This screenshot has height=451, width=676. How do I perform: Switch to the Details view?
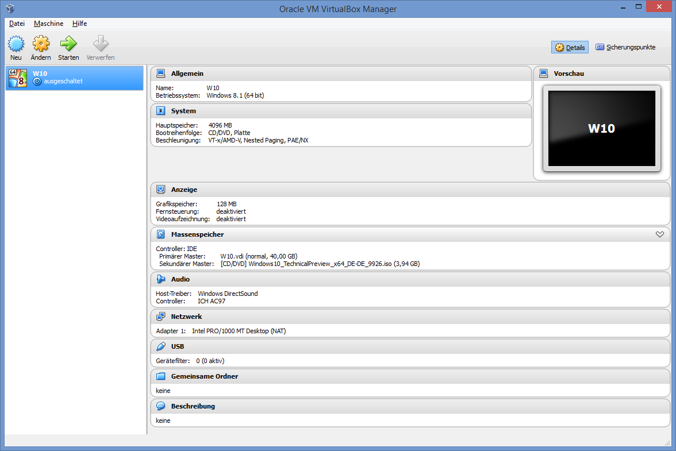point(570,47)
